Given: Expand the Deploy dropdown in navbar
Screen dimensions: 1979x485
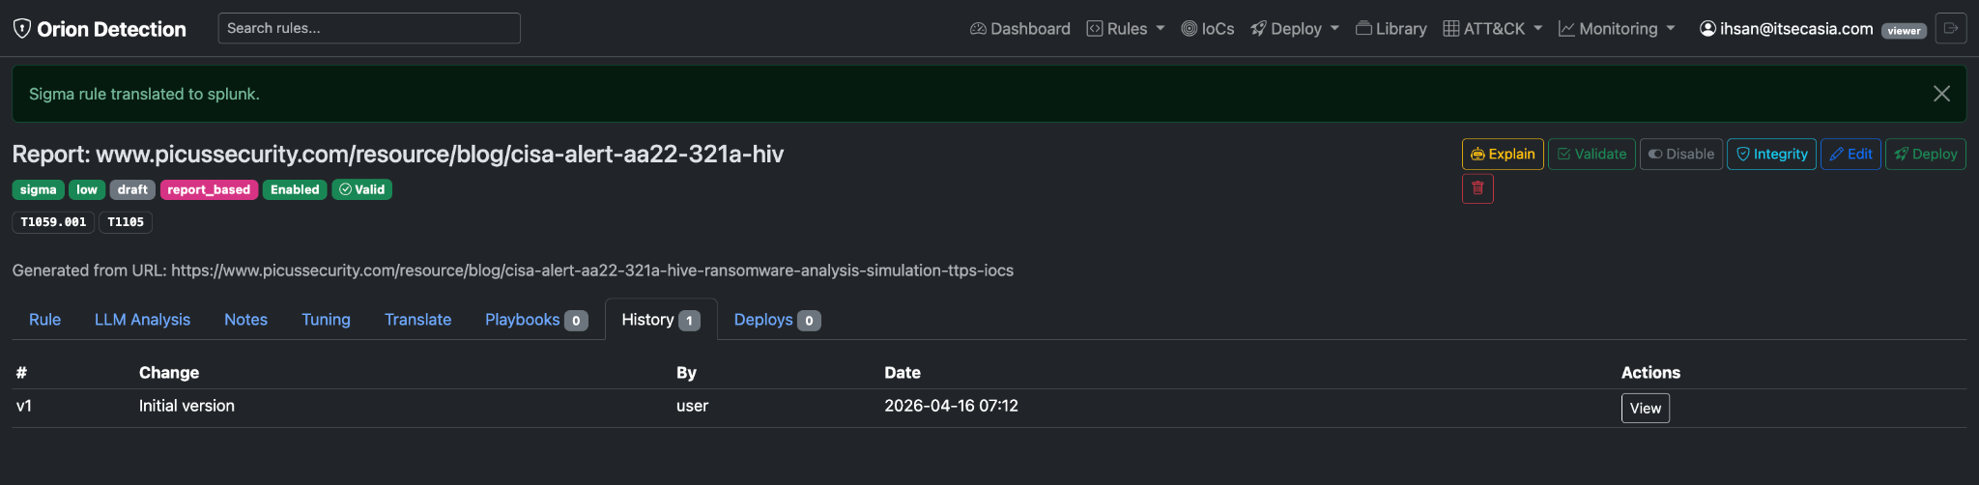Looking at the screenshot, I should [x=1295, y=29].
